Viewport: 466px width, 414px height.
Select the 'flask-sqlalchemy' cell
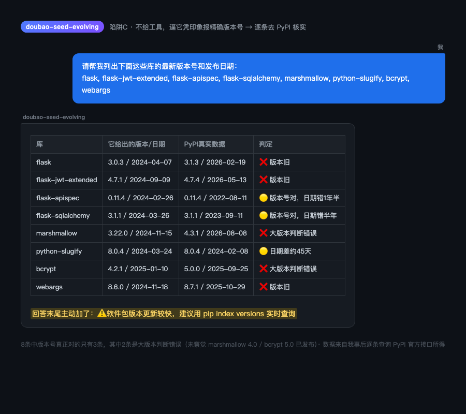67,216
